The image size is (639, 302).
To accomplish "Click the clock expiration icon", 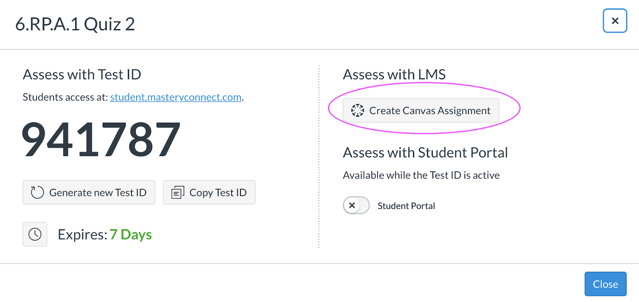I will pyautogui.click(x=35, y=234).
